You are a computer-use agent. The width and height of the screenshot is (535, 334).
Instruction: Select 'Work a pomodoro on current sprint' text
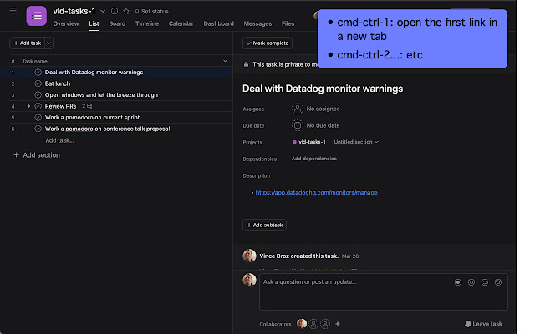(92, 117)
